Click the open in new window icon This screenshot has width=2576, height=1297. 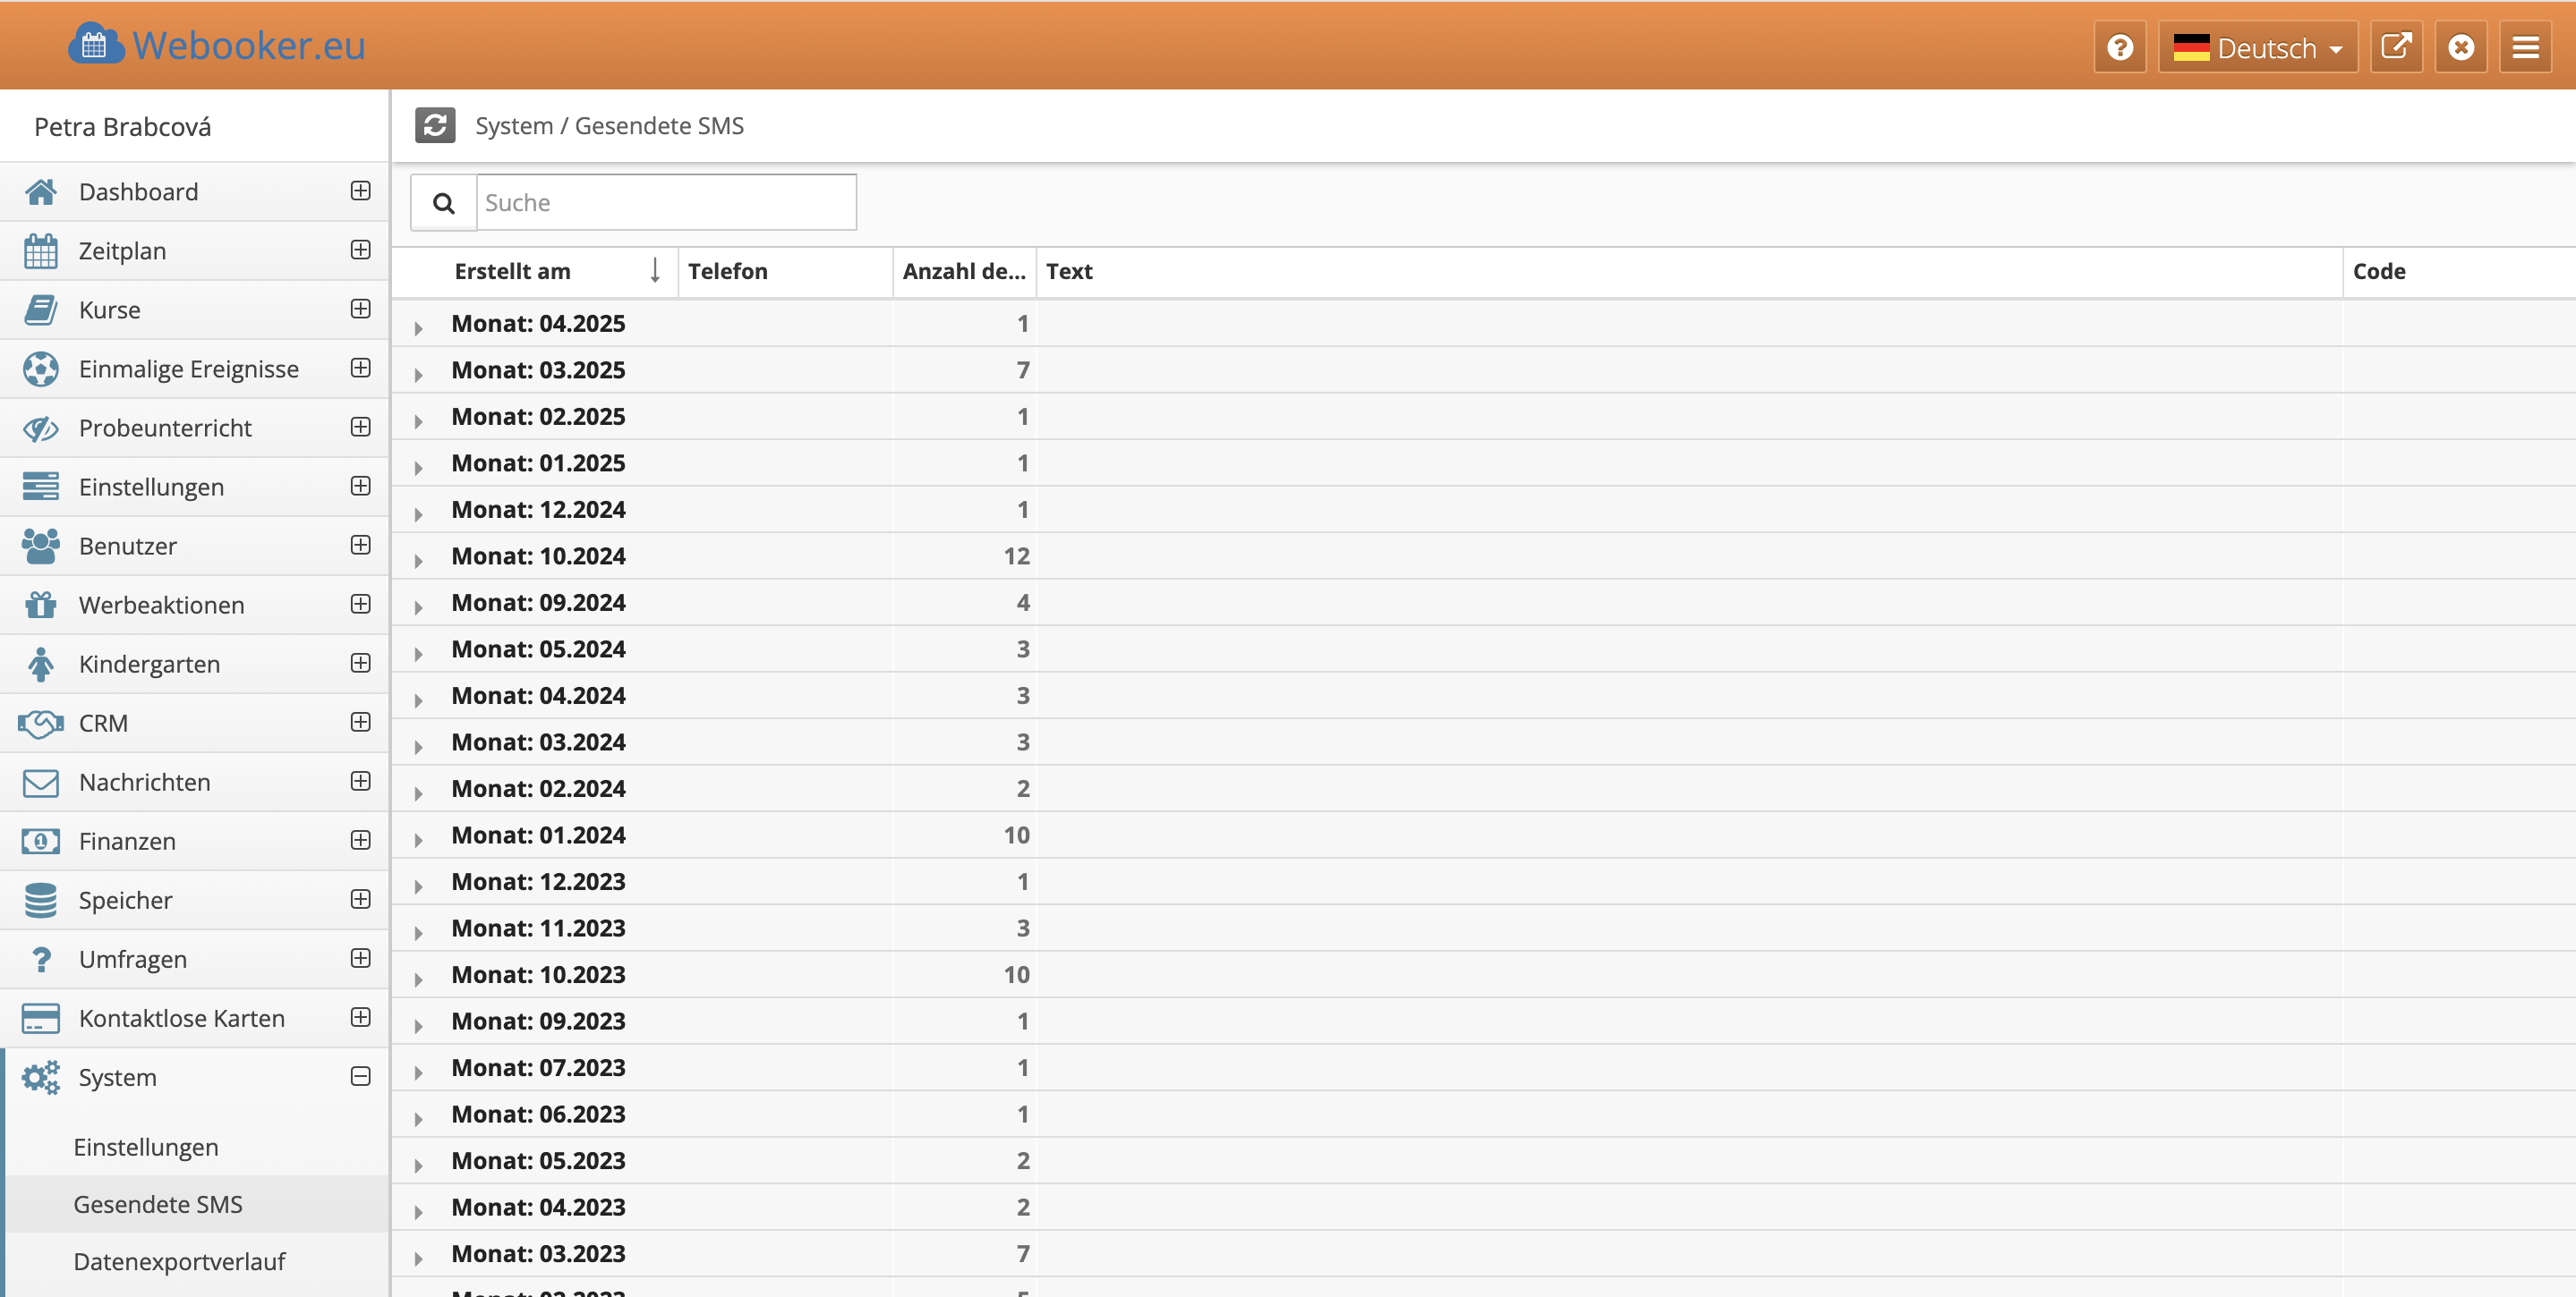point(2396,47)
